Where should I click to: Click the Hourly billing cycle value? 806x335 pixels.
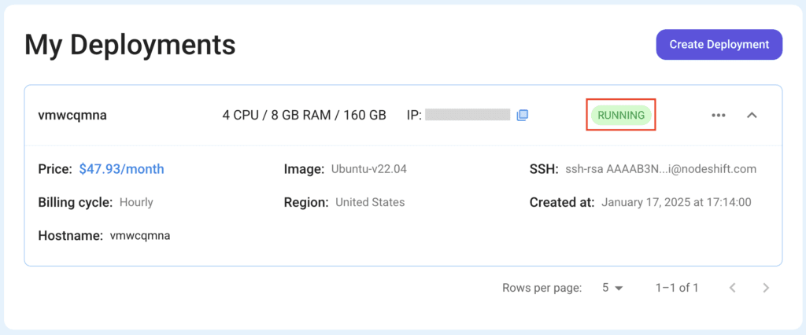coord(136,202)
